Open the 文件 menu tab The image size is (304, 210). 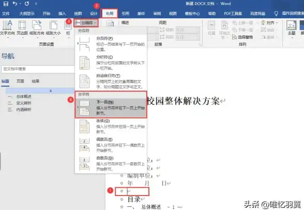pyautogui.click(x=6, y=13)
